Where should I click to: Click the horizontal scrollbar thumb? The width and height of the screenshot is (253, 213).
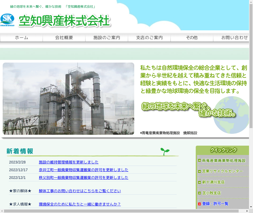121,211
